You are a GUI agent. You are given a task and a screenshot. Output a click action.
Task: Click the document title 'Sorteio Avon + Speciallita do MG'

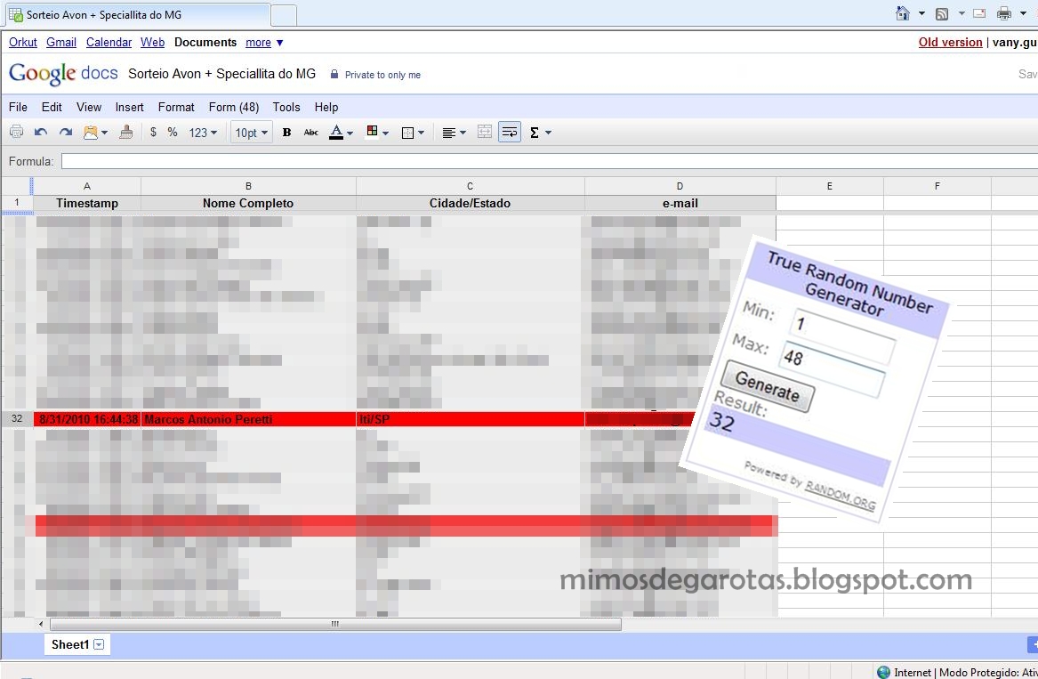click(x=221, y=74)
